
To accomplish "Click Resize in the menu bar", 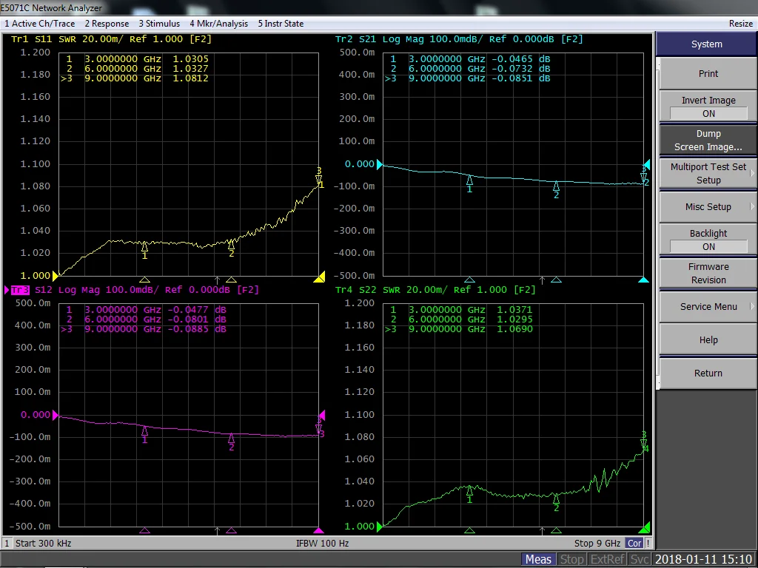I will 740,24.
